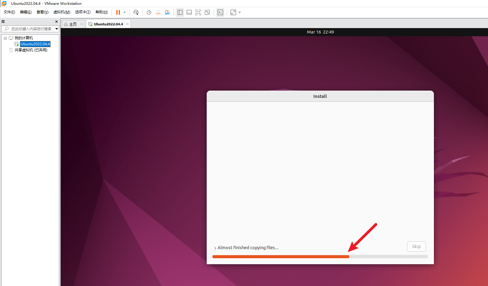Viewport: 488px width, 286px height.
Task: Open the snapshot manager wrench-clock icon
Action: (167, 12)
